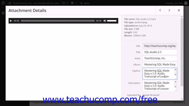Open TeachUcomp, Inc. Sample WordPress Site link
Image resolution: width=189 pixels, height=106 pixels.
33,3
